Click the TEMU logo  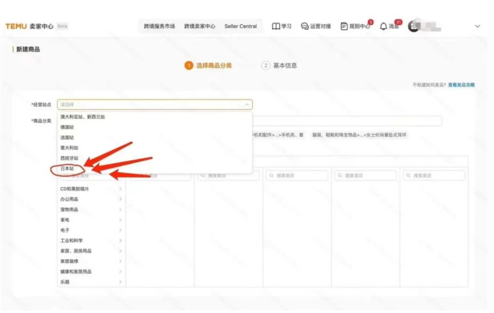tap(16, 26)
